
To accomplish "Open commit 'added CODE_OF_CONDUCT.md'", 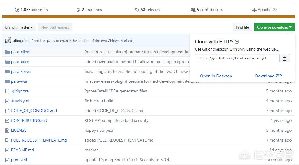I will (114, 111).
